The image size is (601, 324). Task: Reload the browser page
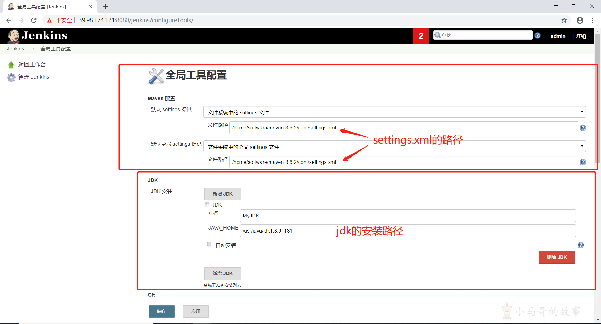(x=34, y=20)
